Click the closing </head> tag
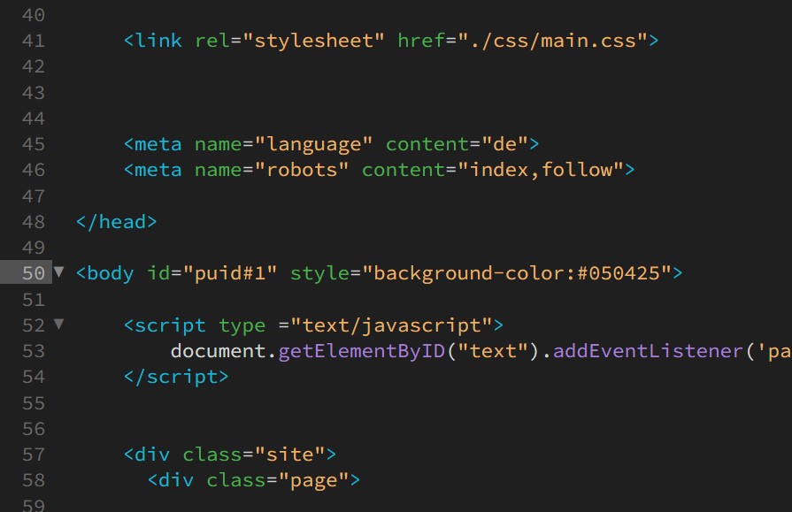The image size is (792, 512). tap(117, 222)
